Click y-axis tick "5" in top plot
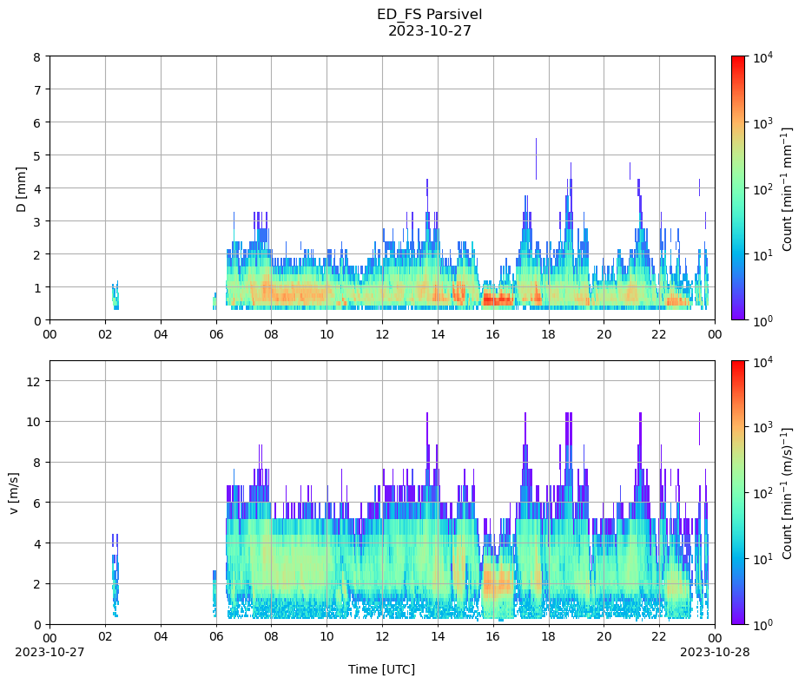This screenshot has width=805, height=684. [x=37, y=155]
